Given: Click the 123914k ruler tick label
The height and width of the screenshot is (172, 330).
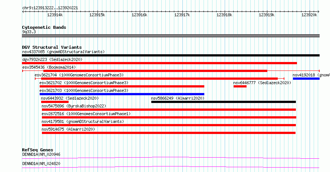Looking at the screenshot, I should pos(55,15).
